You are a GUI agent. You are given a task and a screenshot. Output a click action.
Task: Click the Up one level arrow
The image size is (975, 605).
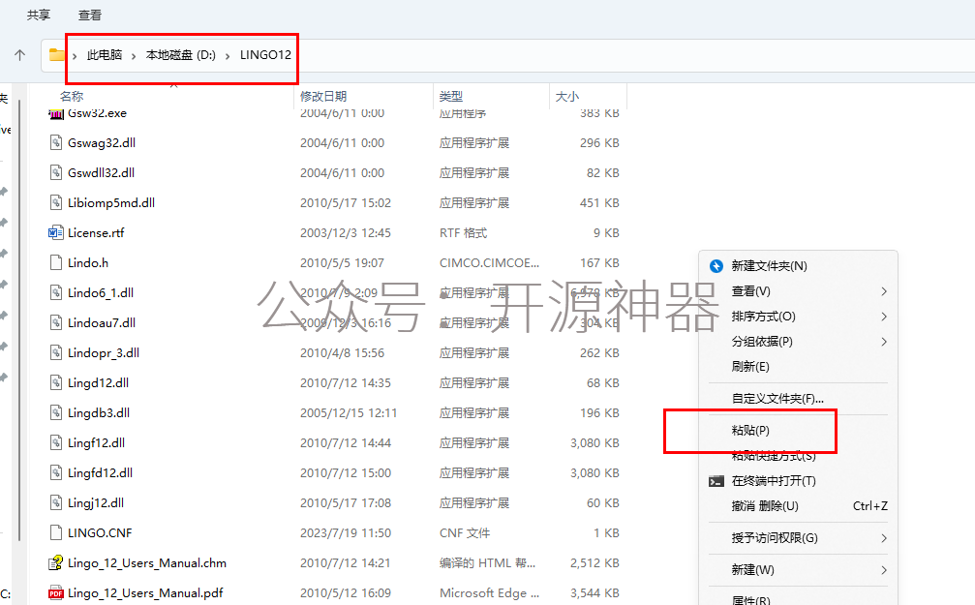(20, 55)
